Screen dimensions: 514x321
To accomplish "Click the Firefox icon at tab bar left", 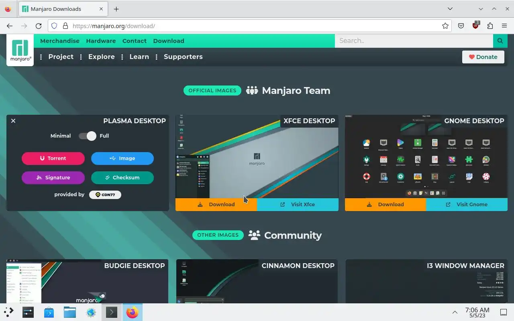I will coord(8,9).
